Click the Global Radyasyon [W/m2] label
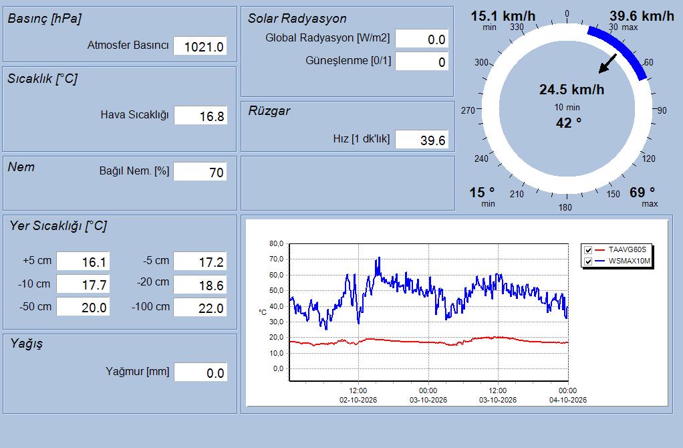Image resolution: width=683 pixels, height=448 pixels. tap(327, 38)
